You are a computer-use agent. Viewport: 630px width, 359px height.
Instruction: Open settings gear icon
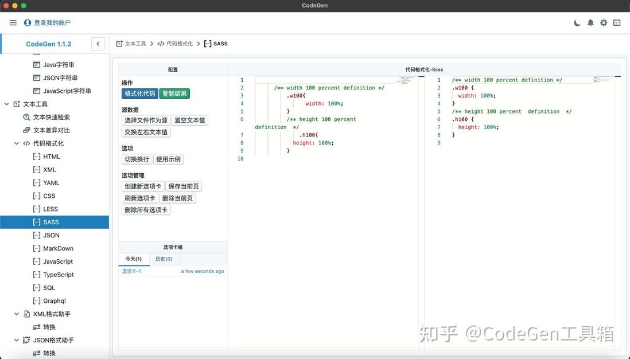point(604,23)
